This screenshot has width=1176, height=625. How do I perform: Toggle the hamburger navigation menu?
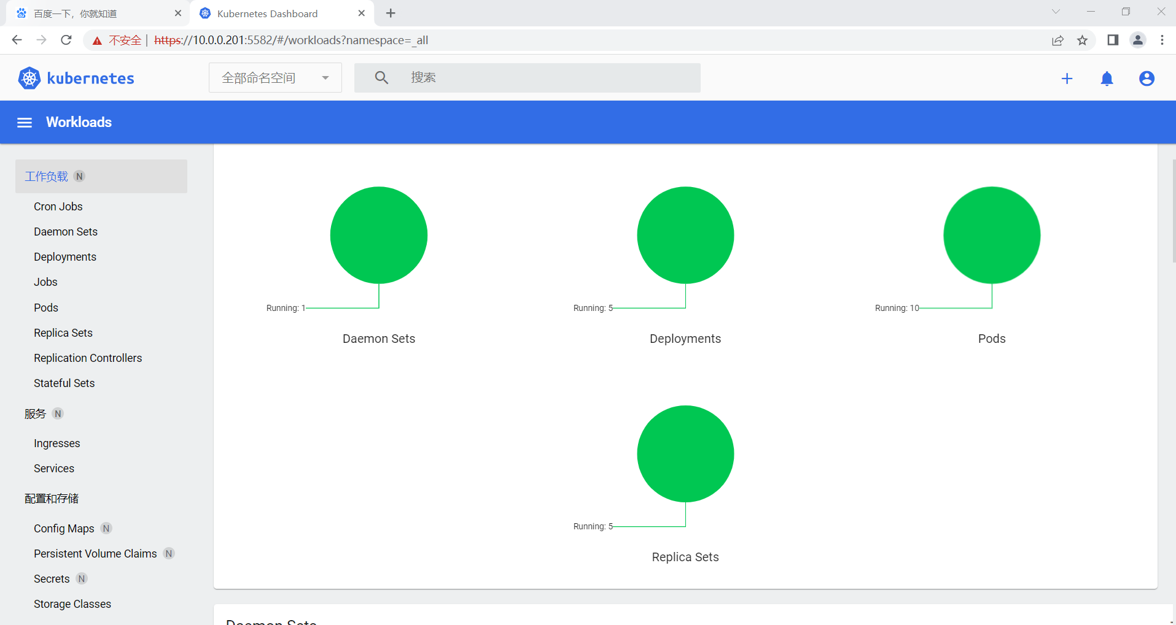(x=25, y=123)
